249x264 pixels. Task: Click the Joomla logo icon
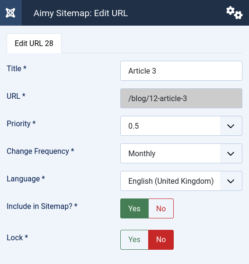tap(10, 13)
